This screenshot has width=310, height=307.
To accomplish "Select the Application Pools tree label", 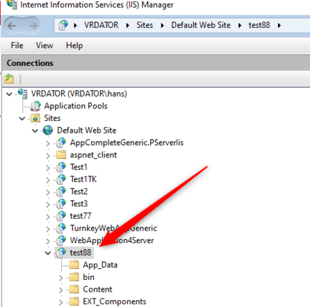I will pos(76,106).
